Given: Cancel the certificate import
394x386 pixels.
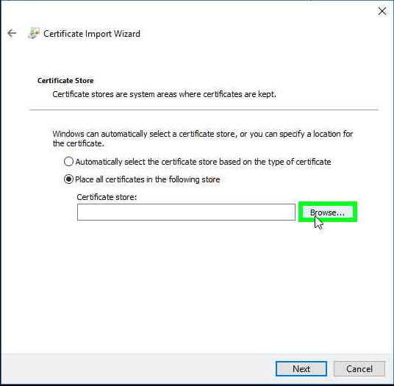Looking at the screenshot, I should pyautogui.click(x=359, y=369).
